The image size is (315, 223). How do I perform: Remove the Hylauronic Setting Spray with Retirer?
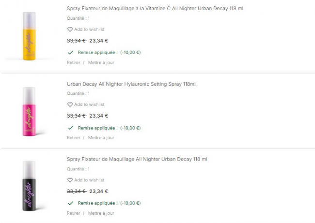(74, 137)
